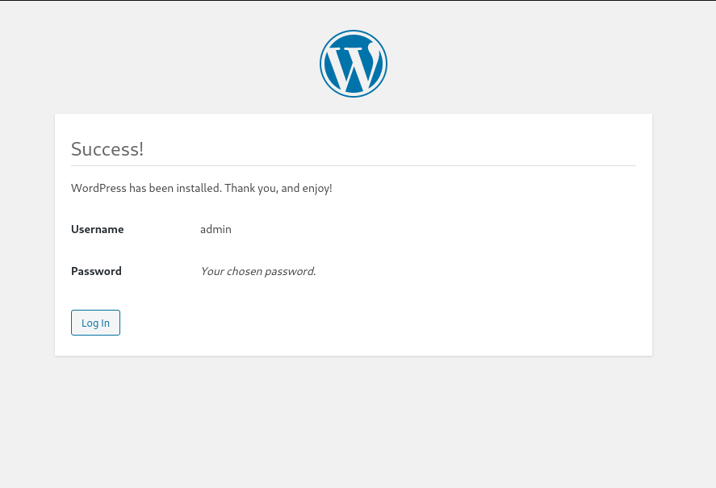Click the Password label
Viewport: 716px width, 488px height.
tap(96, 271)
